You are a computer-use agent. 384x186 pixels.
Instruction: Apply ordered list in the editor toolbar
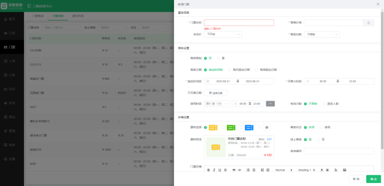coord(248,170)
